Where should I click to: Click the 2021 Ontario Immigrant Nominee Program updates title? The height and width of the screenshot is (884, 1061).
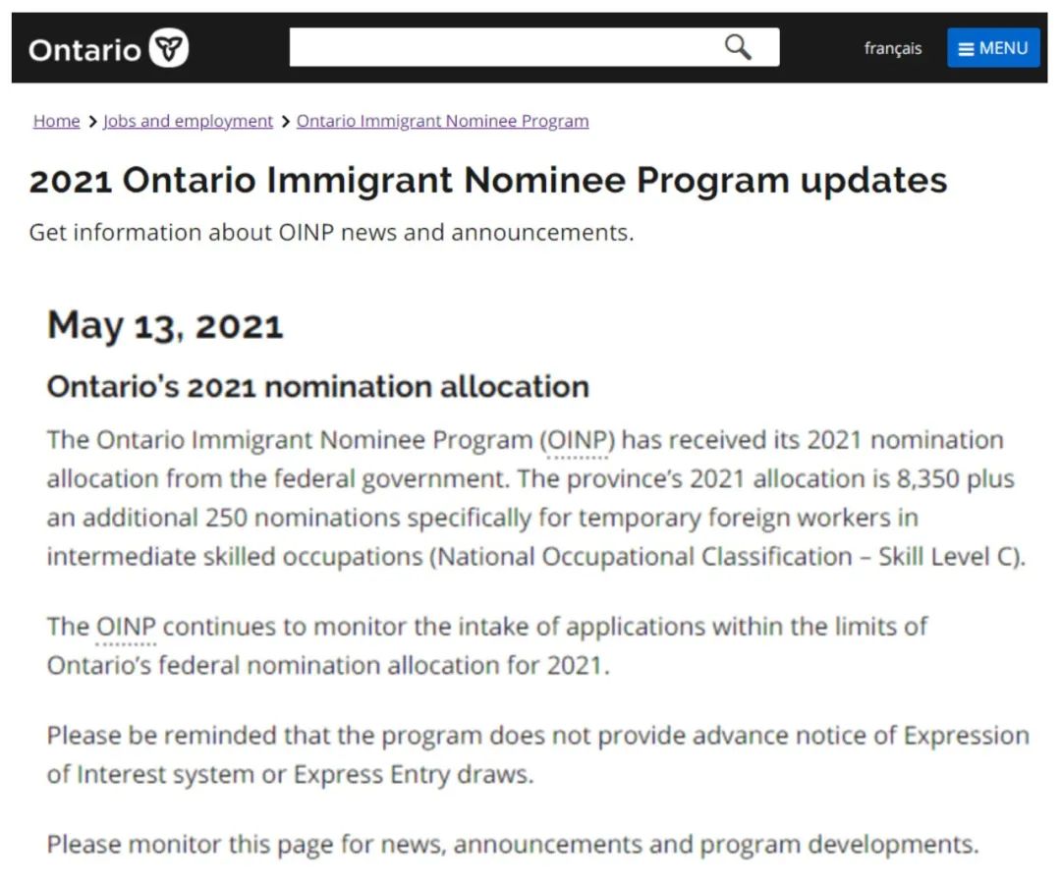(488, 181)
